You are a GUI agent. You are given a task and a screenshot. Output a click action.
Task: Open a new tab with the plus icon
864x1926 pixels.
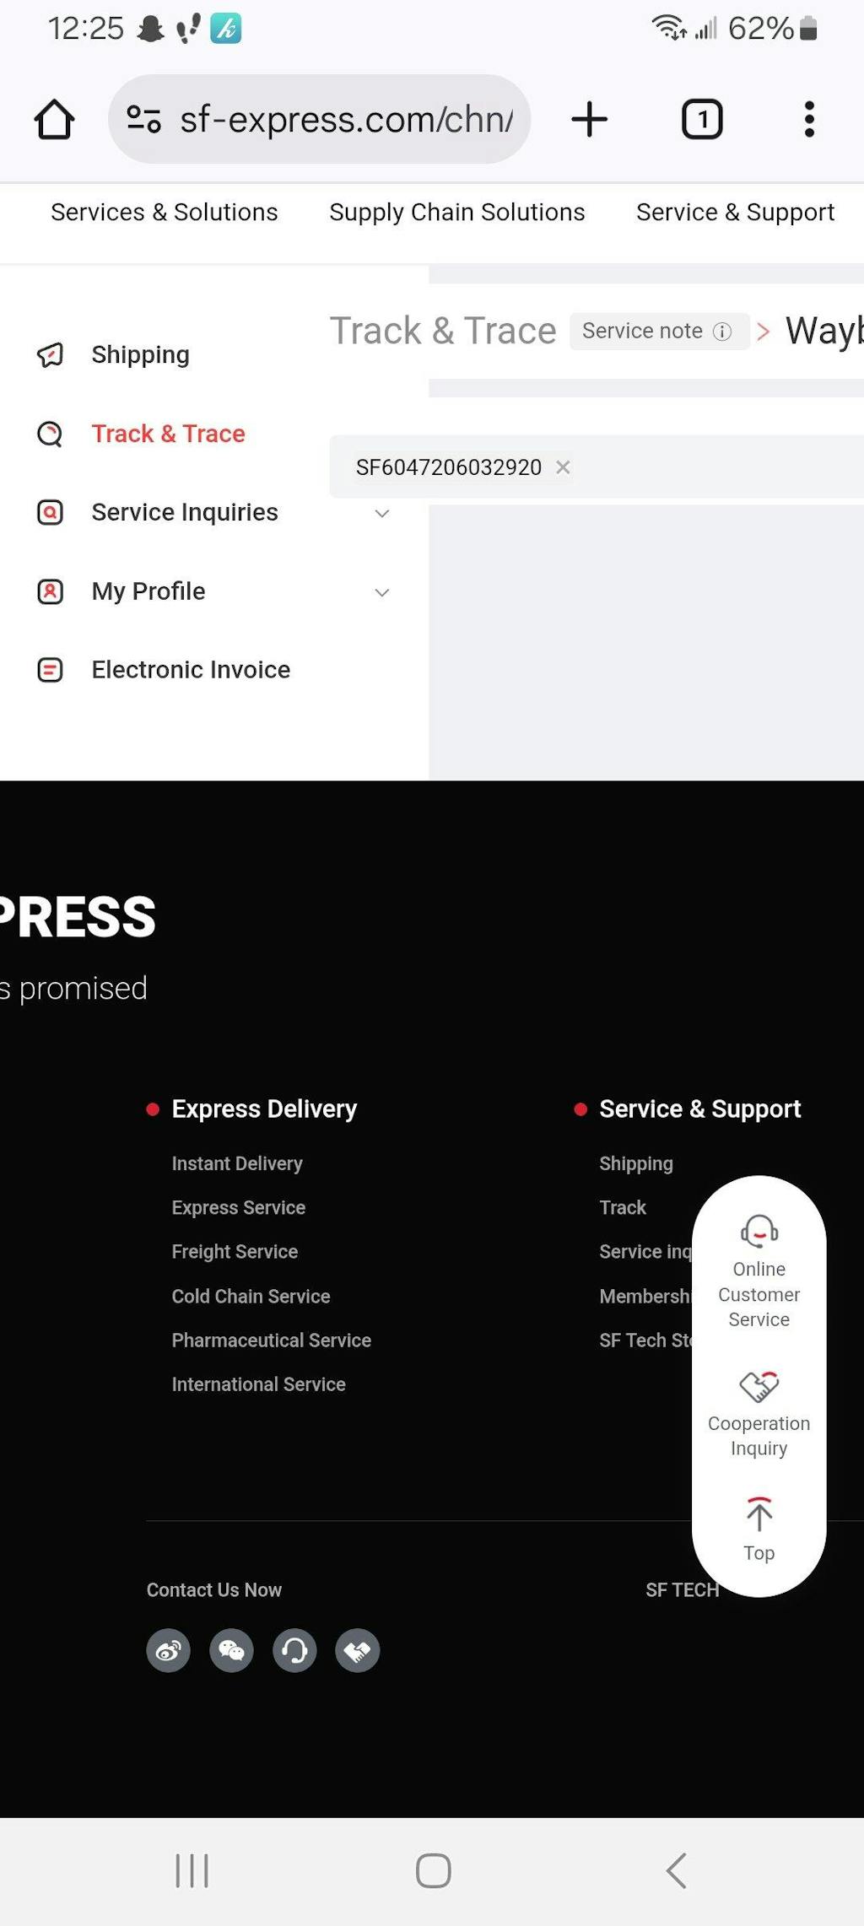click(589, 119)
